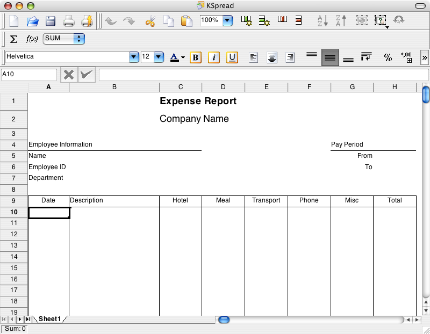
Task: Open the 100% zoom dropdown
Action: coord(227,20)
